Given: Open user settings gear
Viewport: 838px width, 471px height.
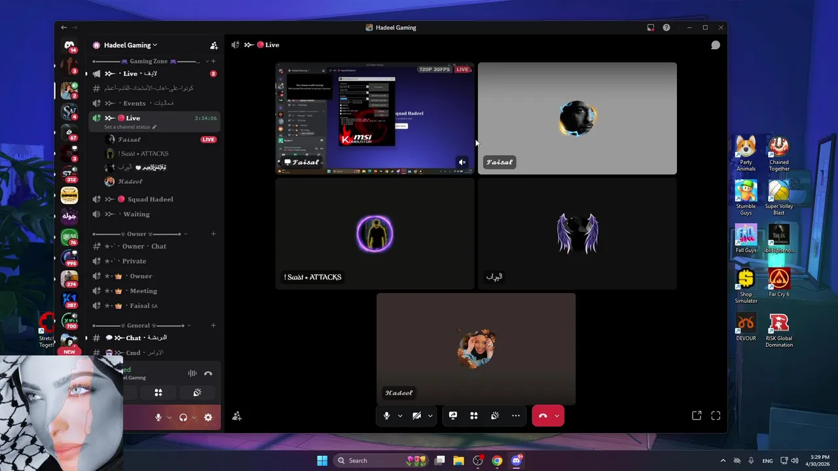Looking at the screenshot, I should point(208,417).
